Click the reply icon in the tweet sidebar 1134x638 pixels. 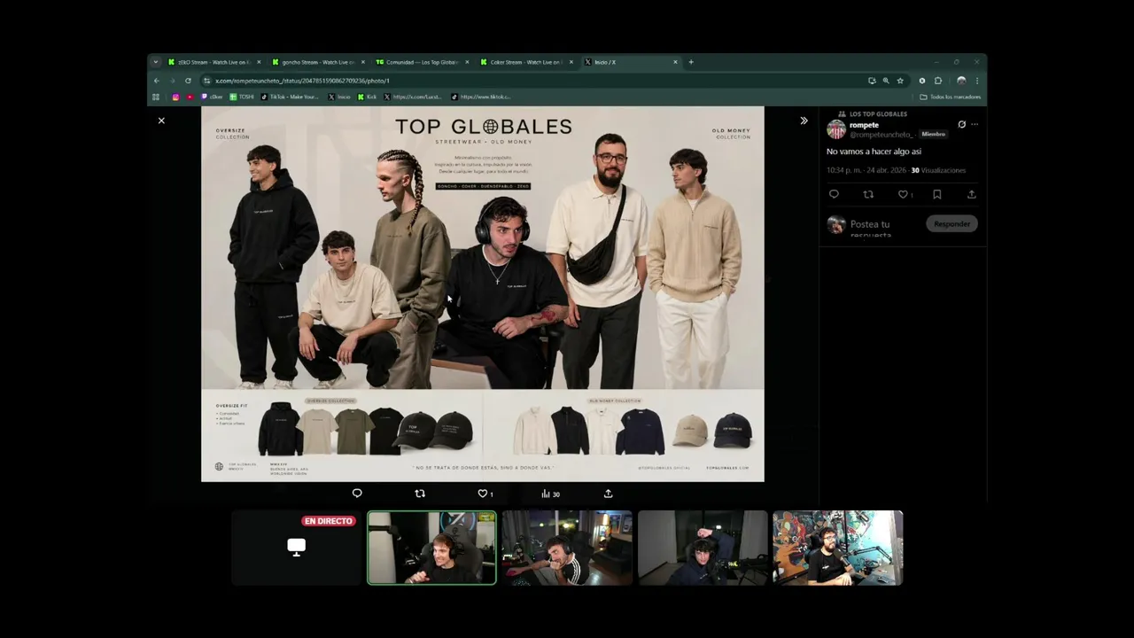pos(834,194)
